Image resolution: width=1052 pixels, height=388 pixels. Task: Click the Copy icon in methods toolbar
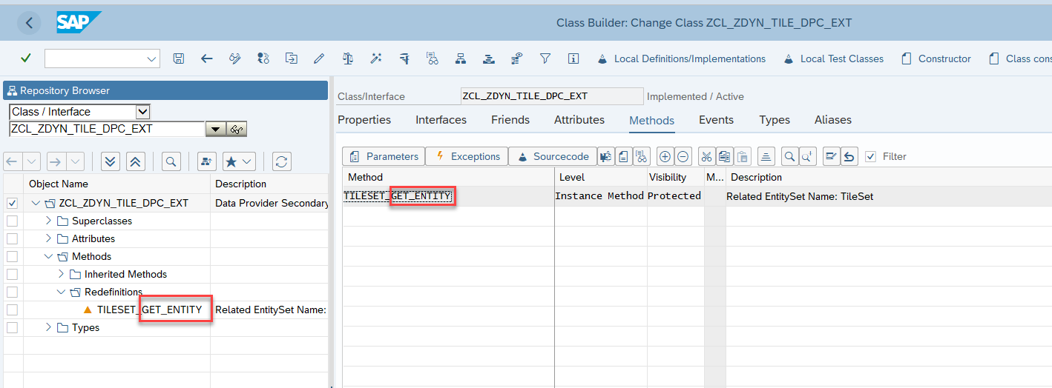[724, 156]
